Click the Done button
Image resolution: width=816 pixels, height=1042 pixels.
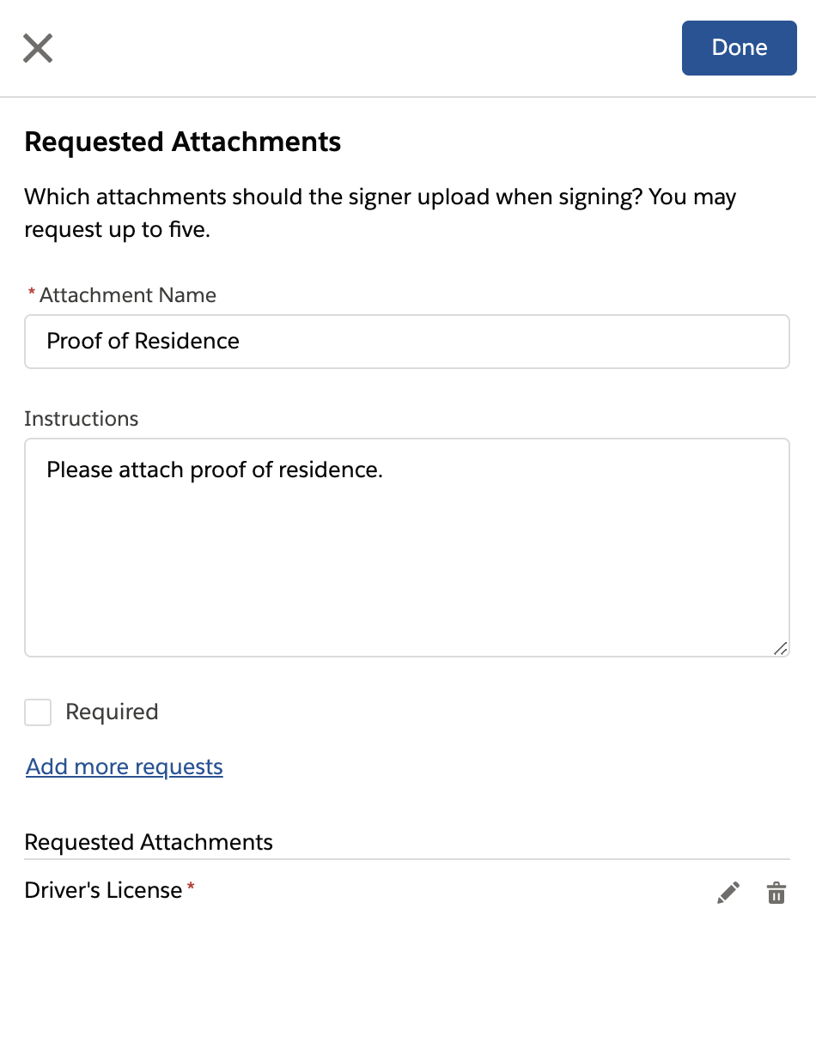739,48
